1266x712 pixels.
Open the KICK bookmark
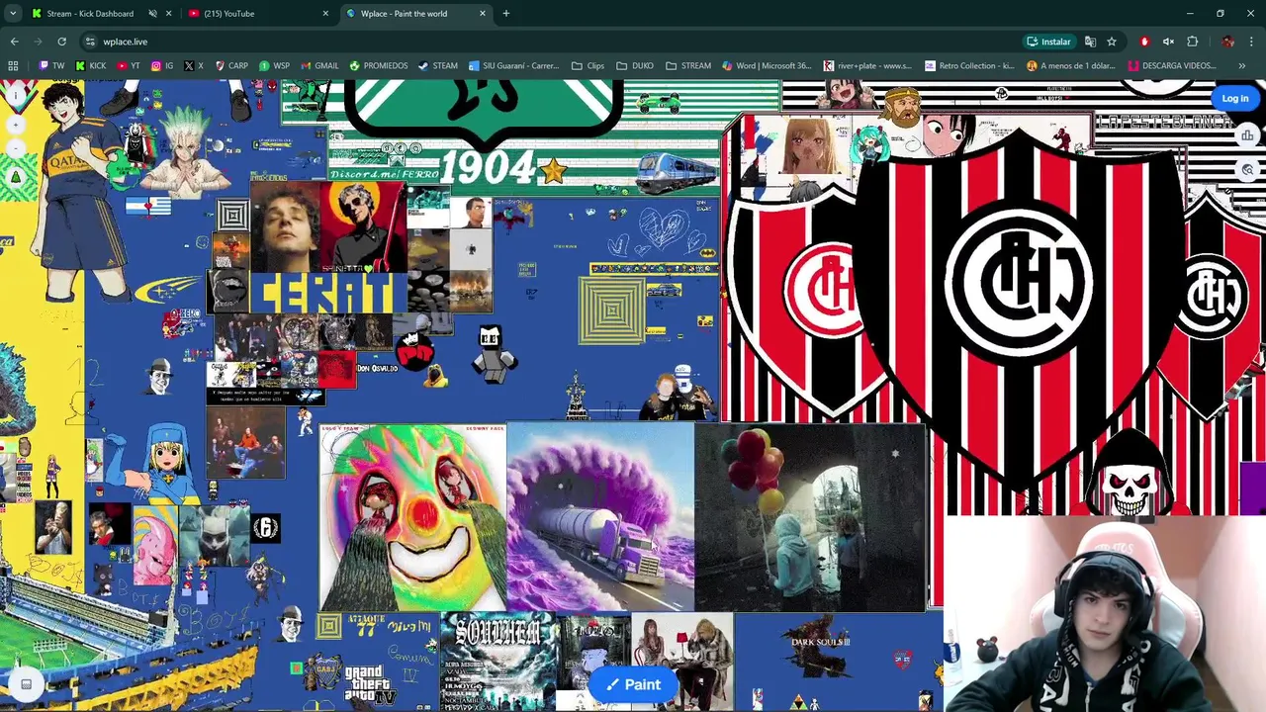coord(91,66)
